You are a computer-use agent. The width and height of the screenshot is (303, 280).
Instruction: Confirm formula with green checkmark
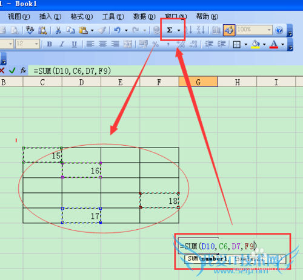12,71
